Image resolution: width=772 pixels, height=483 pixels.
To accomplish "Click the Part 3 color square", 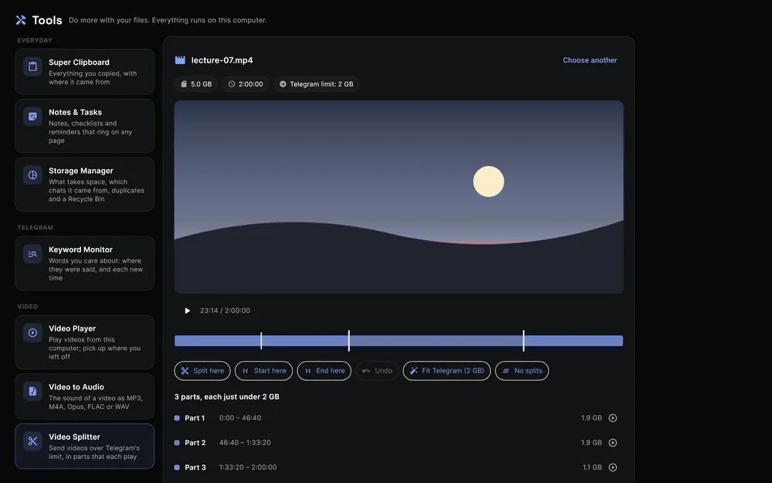I will click(177, 468).
